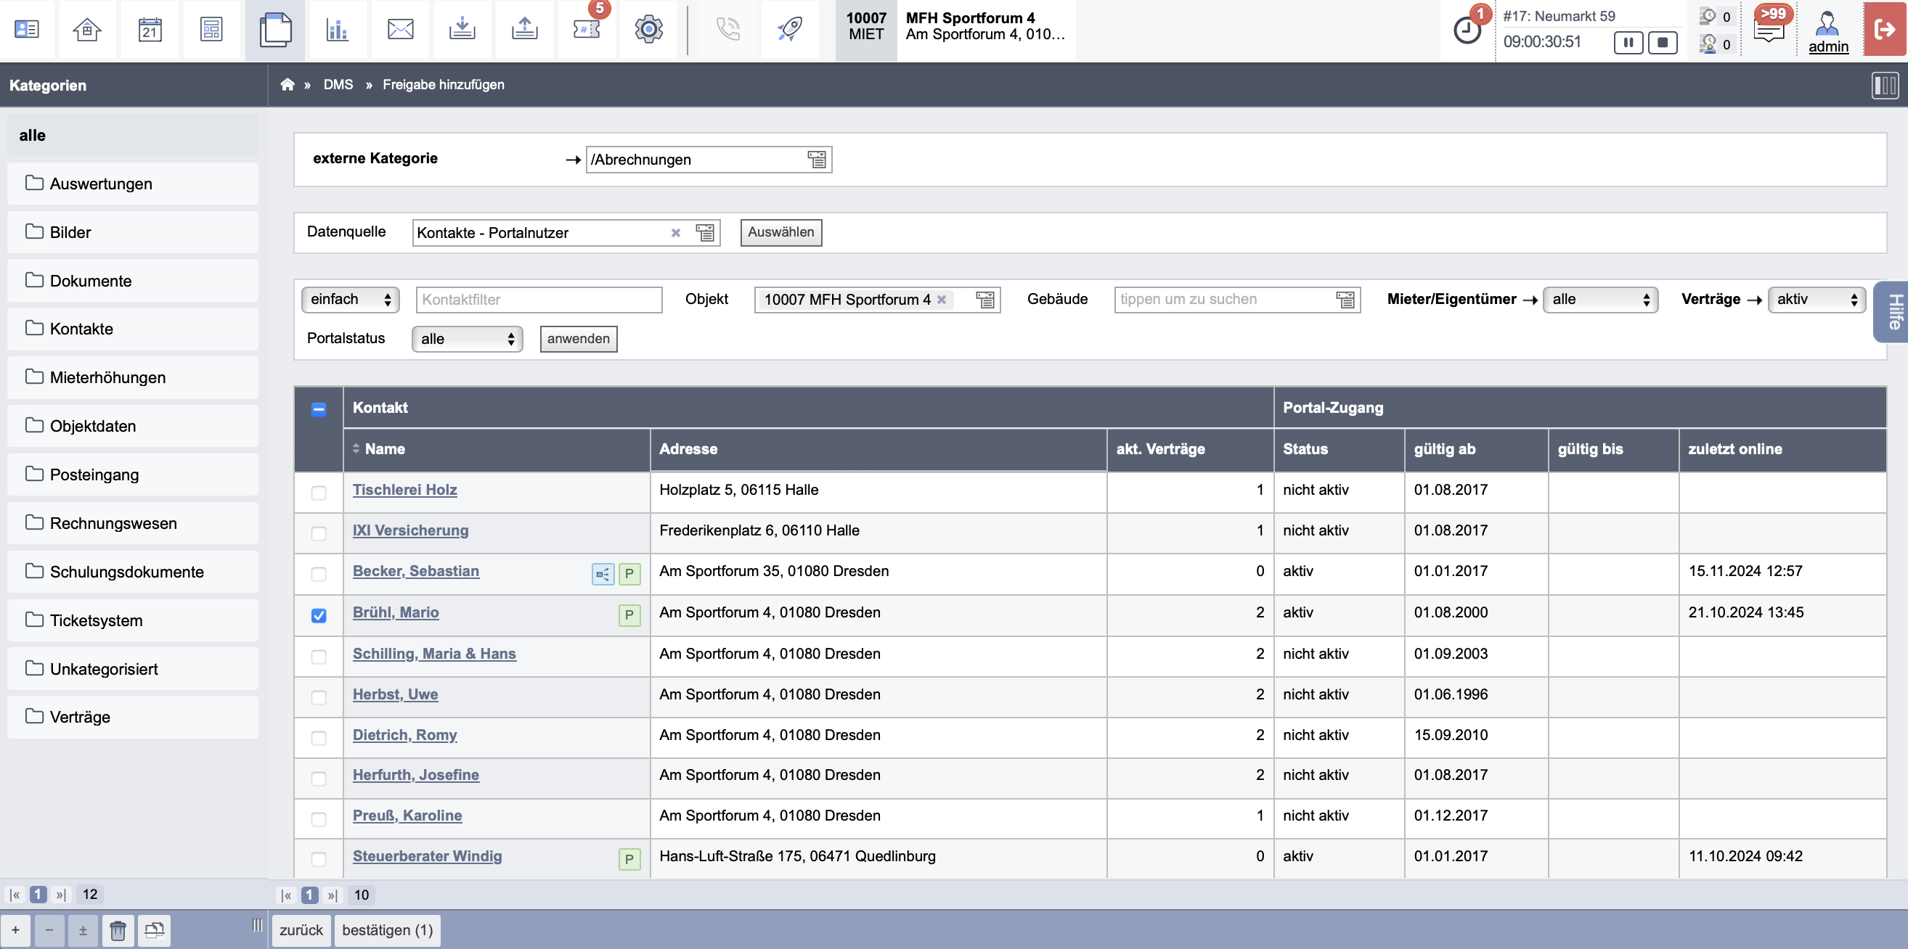
Task: Go to the home building icon
Action: pos(87,30)
